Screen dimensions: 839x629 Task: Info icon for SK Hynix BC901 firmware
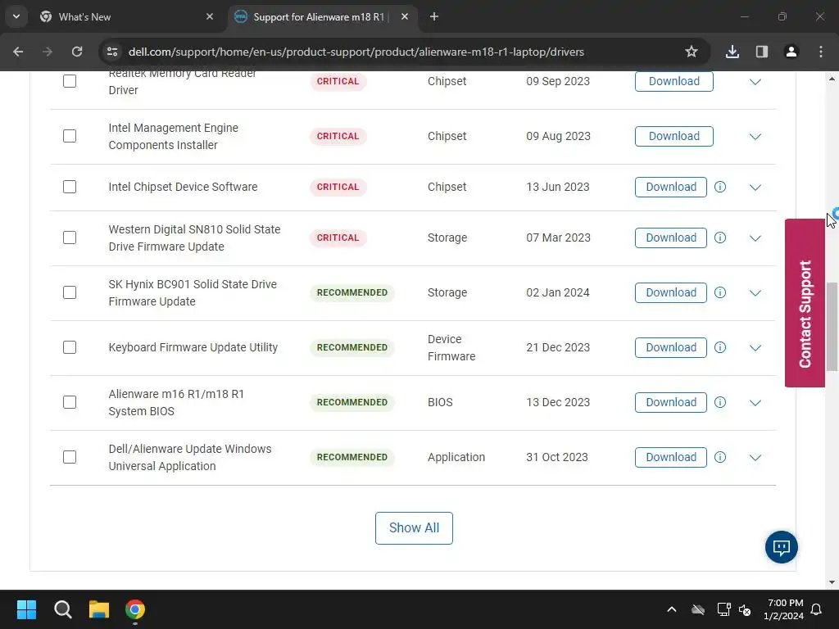(x=720, y=292)
